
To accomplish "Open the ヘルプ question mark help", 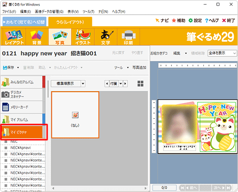I will point(212,20).
